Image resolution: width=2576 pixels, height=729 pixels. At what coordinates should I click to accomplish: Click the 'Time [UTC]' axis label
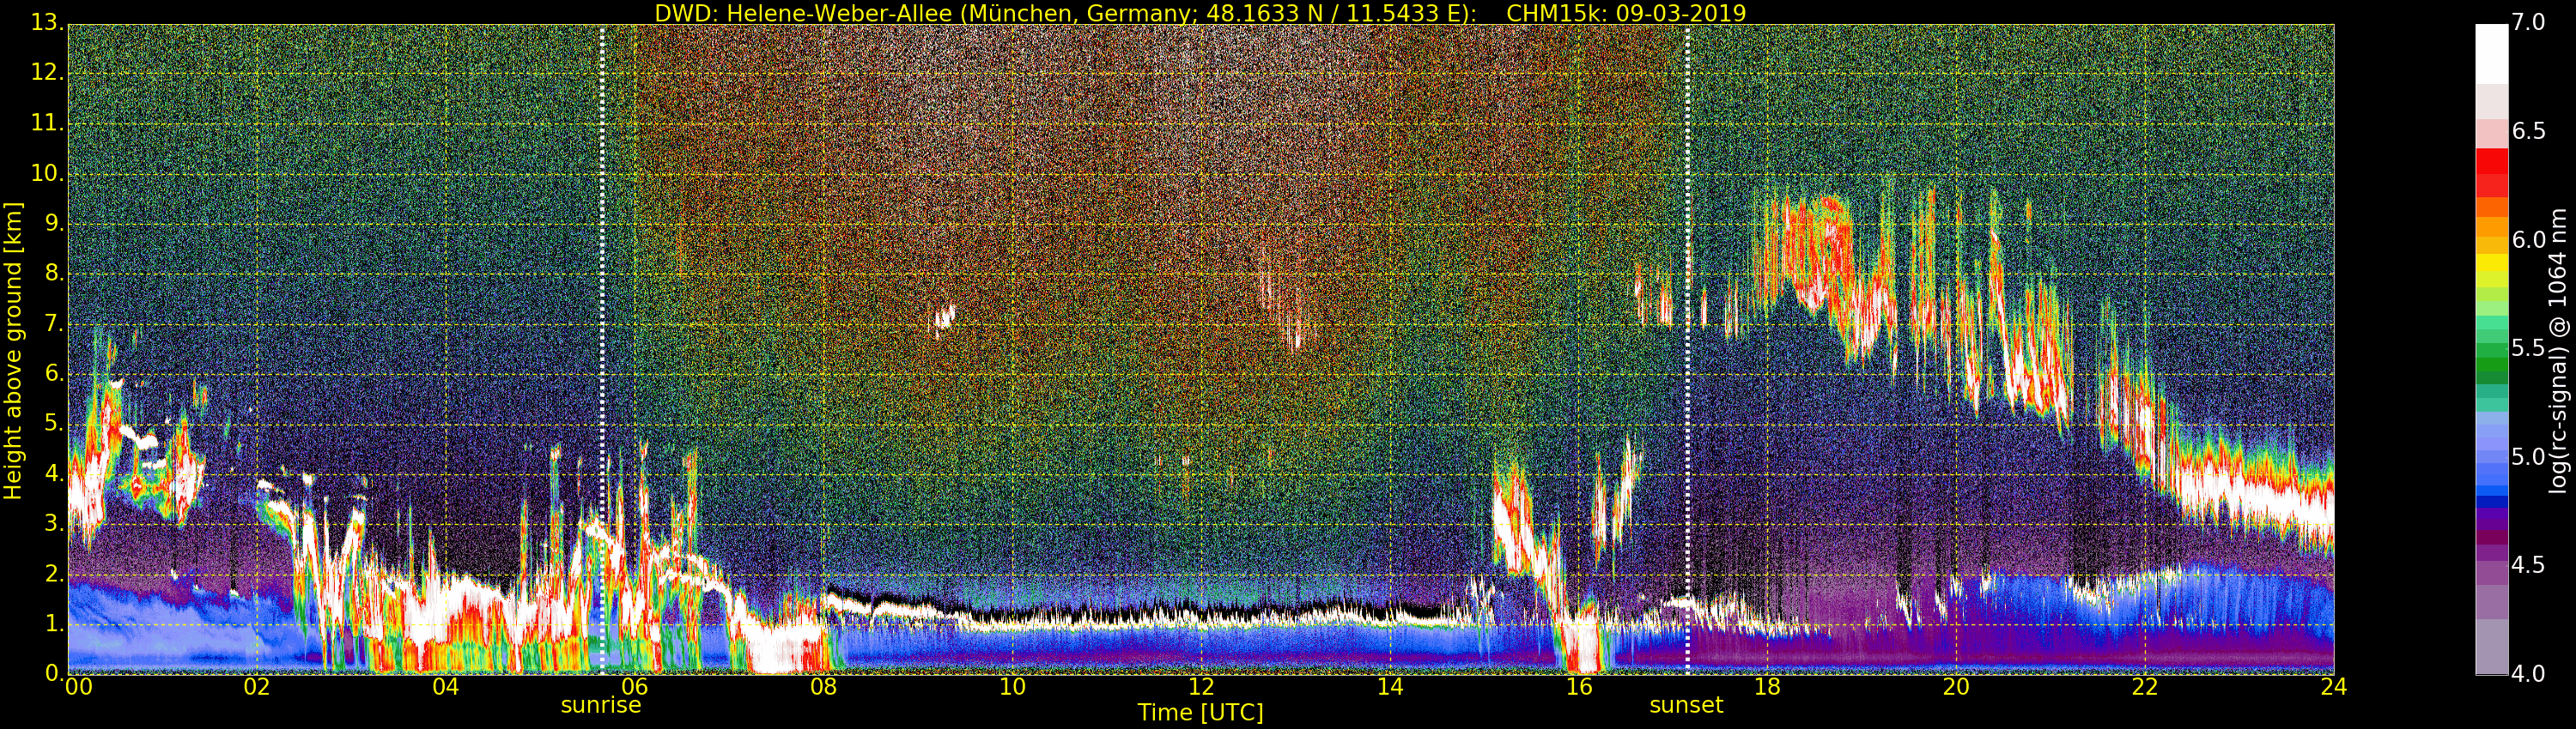point(1200,713)
